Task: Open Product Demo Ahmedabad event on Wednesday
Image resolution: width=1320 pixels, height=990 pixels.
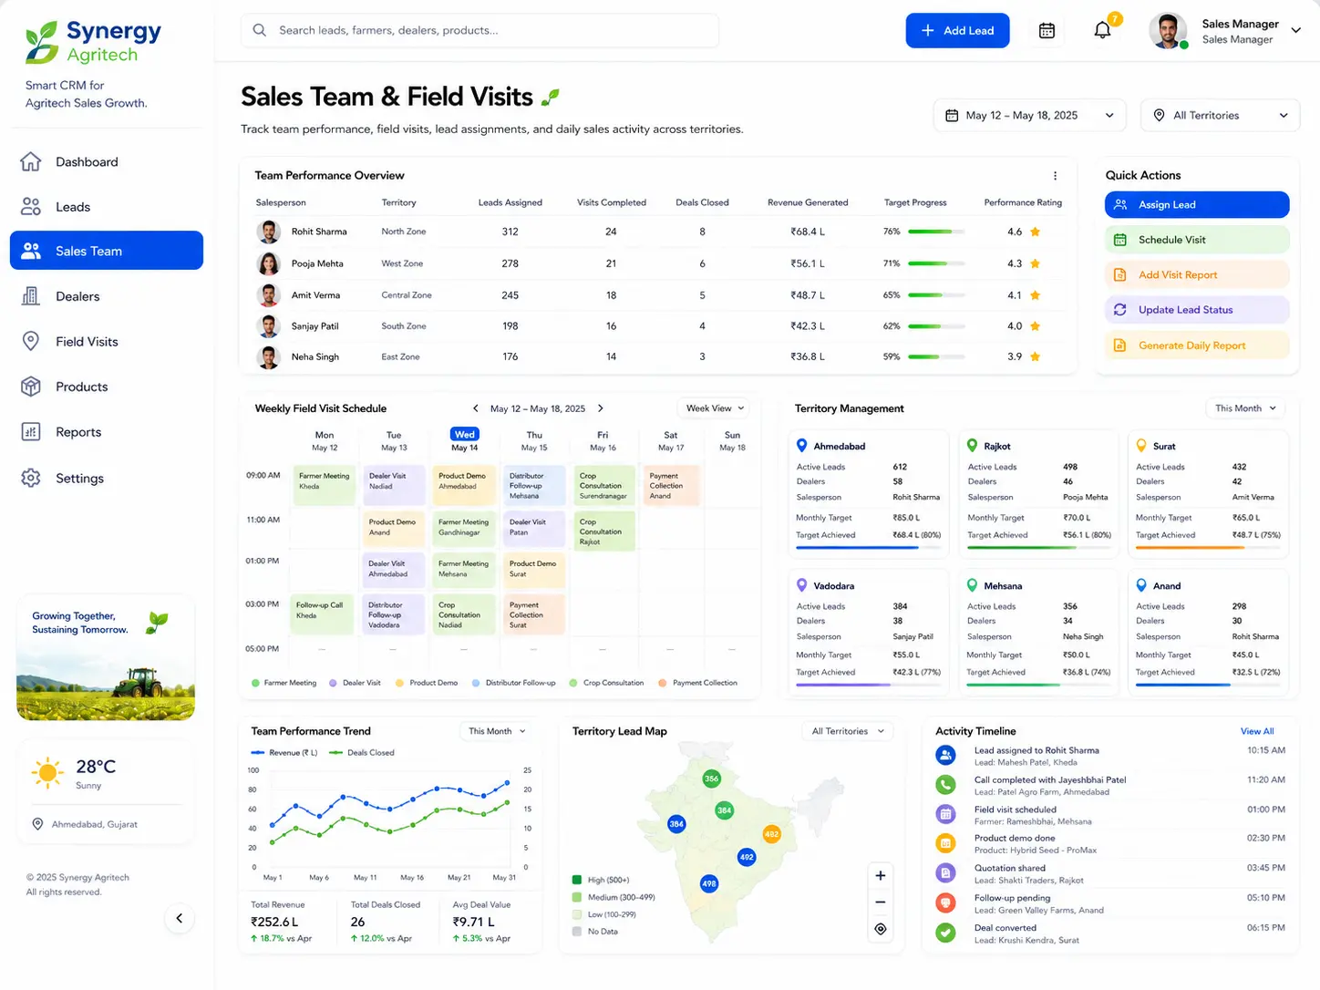Action: (464, 486)
